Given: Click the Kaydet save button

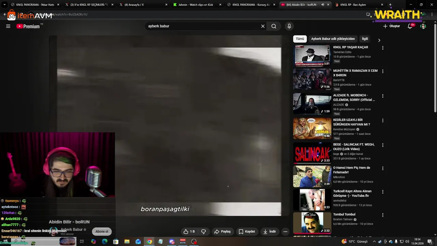Looking at the screenshot, I should pos(247,232).
